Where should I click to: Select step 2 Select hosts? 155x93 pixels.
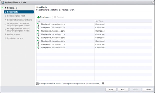(x=19, y=12)
